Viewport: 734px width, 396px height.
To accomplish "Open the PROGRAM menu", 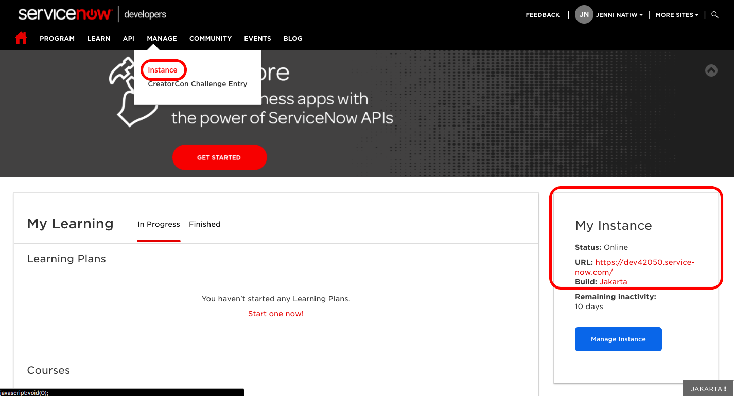I will pos(57,38).
